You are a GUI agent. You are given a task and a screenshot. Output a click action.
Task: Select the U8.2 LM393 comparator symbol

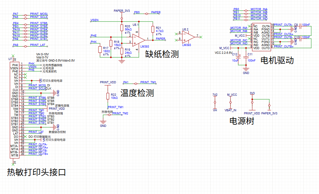click(x=188, y=36)
